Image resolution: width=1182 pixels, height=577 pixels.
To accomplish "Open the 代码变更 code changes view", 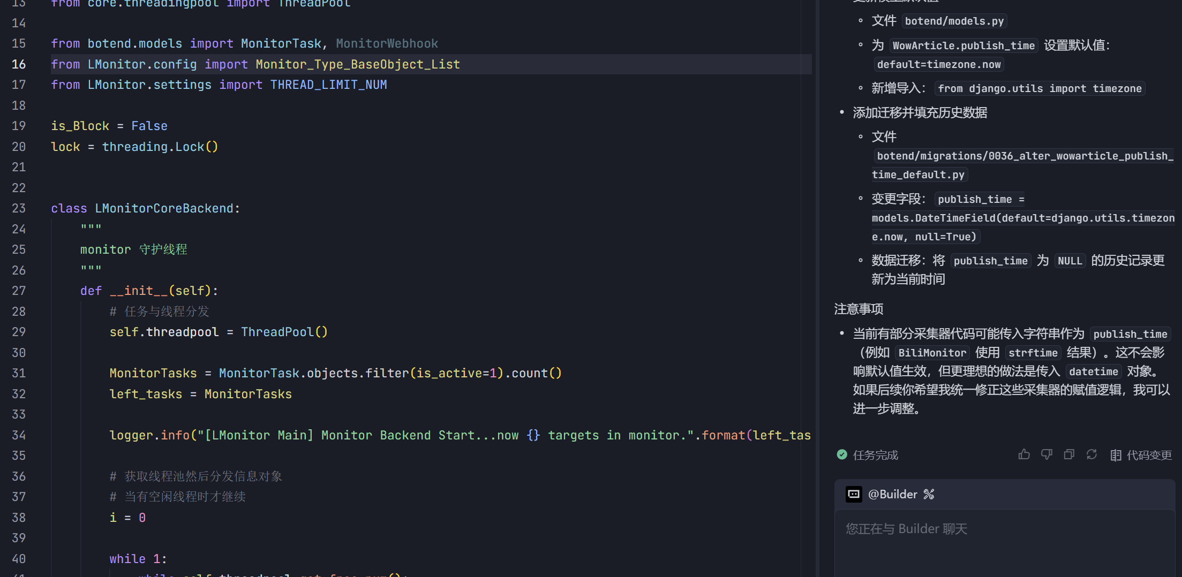I will (1149, 455).
